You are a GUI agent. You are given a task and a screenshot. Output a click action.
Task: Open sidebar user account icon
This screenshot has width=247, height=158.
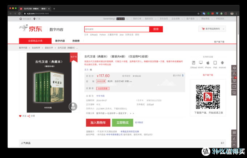coord(234,74)
